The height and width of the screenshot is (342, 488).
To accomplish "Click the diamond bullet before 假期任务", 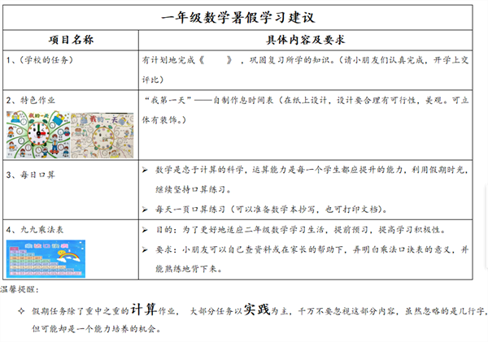I will tap(21, 310).
